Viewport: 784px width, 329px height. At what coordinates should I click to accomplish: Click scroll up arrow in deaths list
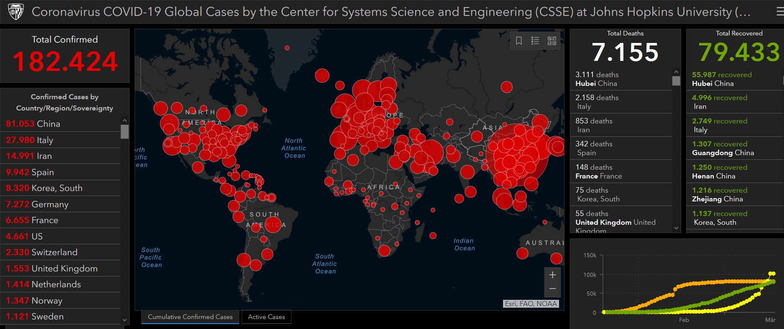point(676,72)
